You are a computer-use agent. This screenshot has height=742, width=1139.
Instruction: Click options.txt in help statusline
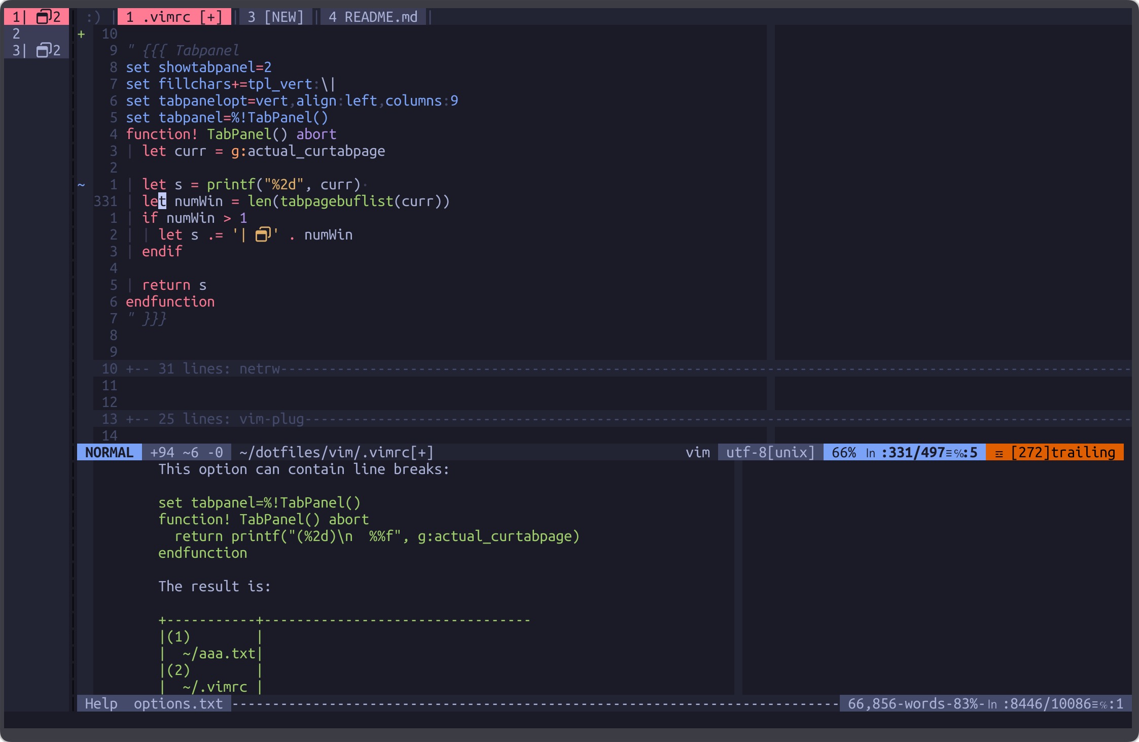pos(179,703)
